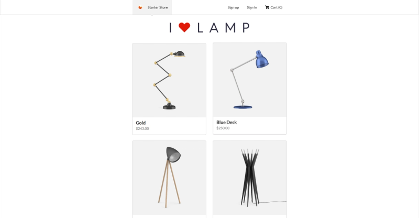Click the Gold product title
Viewport: 419px width, 218px height.
[140, 123]
